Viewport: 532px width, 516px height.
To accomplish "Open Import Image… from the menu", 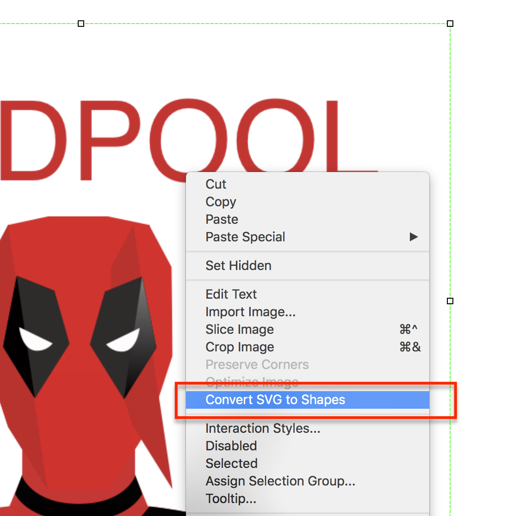I will tap(307, 312).
